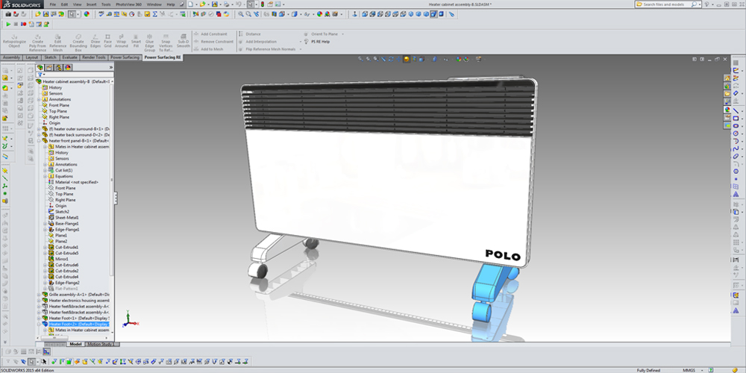This screenshot has height=373, width=746.
Task: Switch to Isometric view icon
Action: (x=411, y=14)
